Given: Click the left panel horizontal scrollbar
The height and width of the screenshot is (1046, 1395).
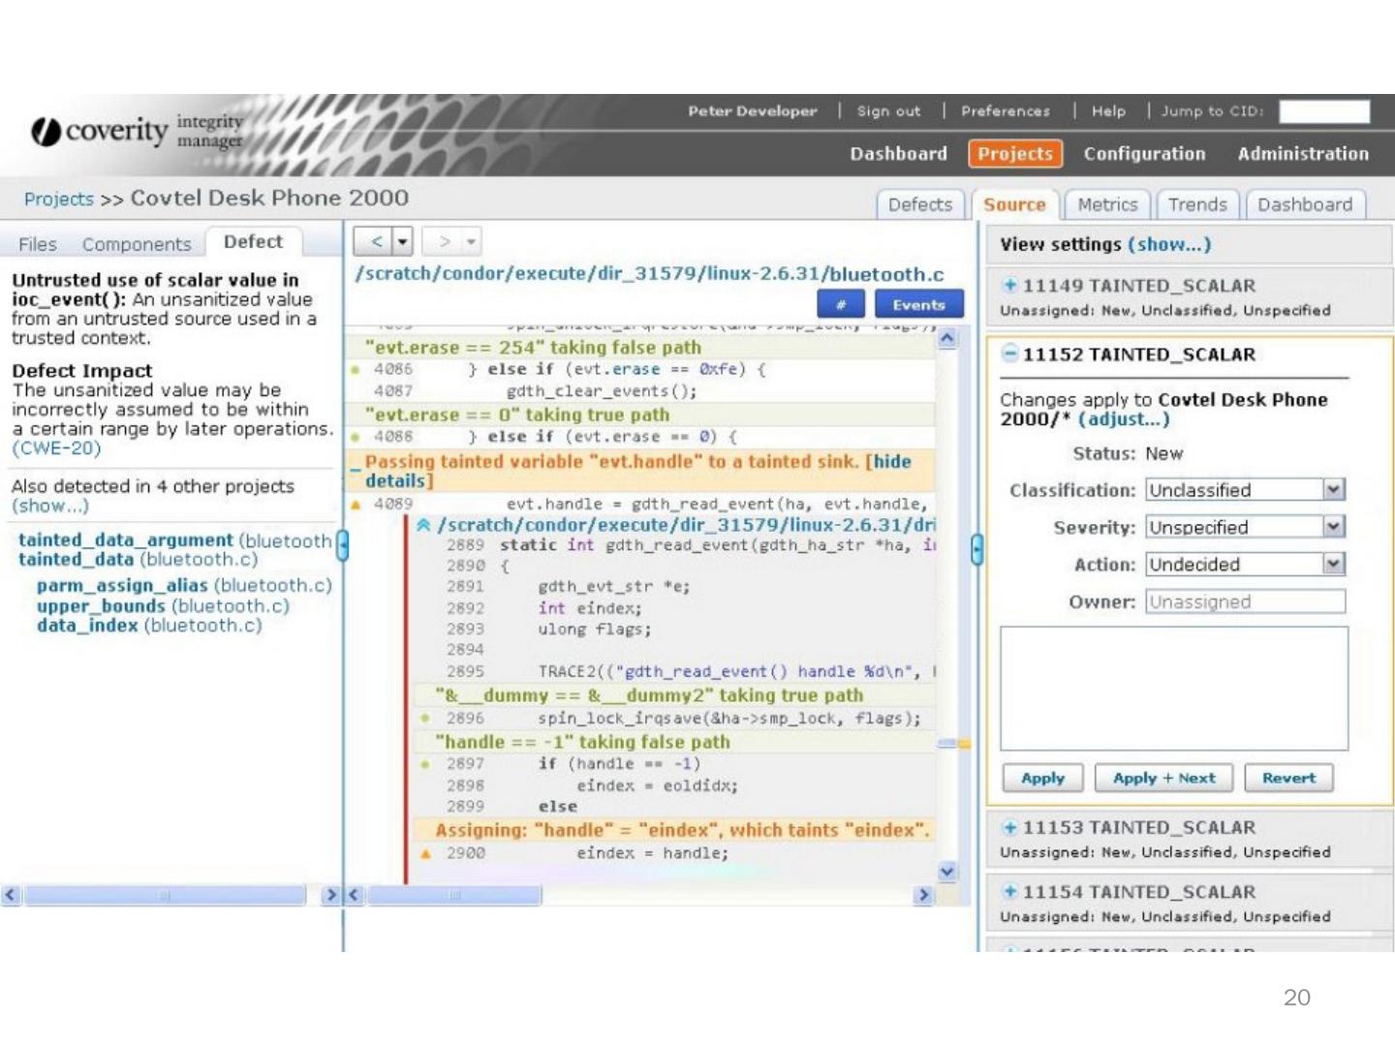Looking at the screenshot, I should 165,895.
